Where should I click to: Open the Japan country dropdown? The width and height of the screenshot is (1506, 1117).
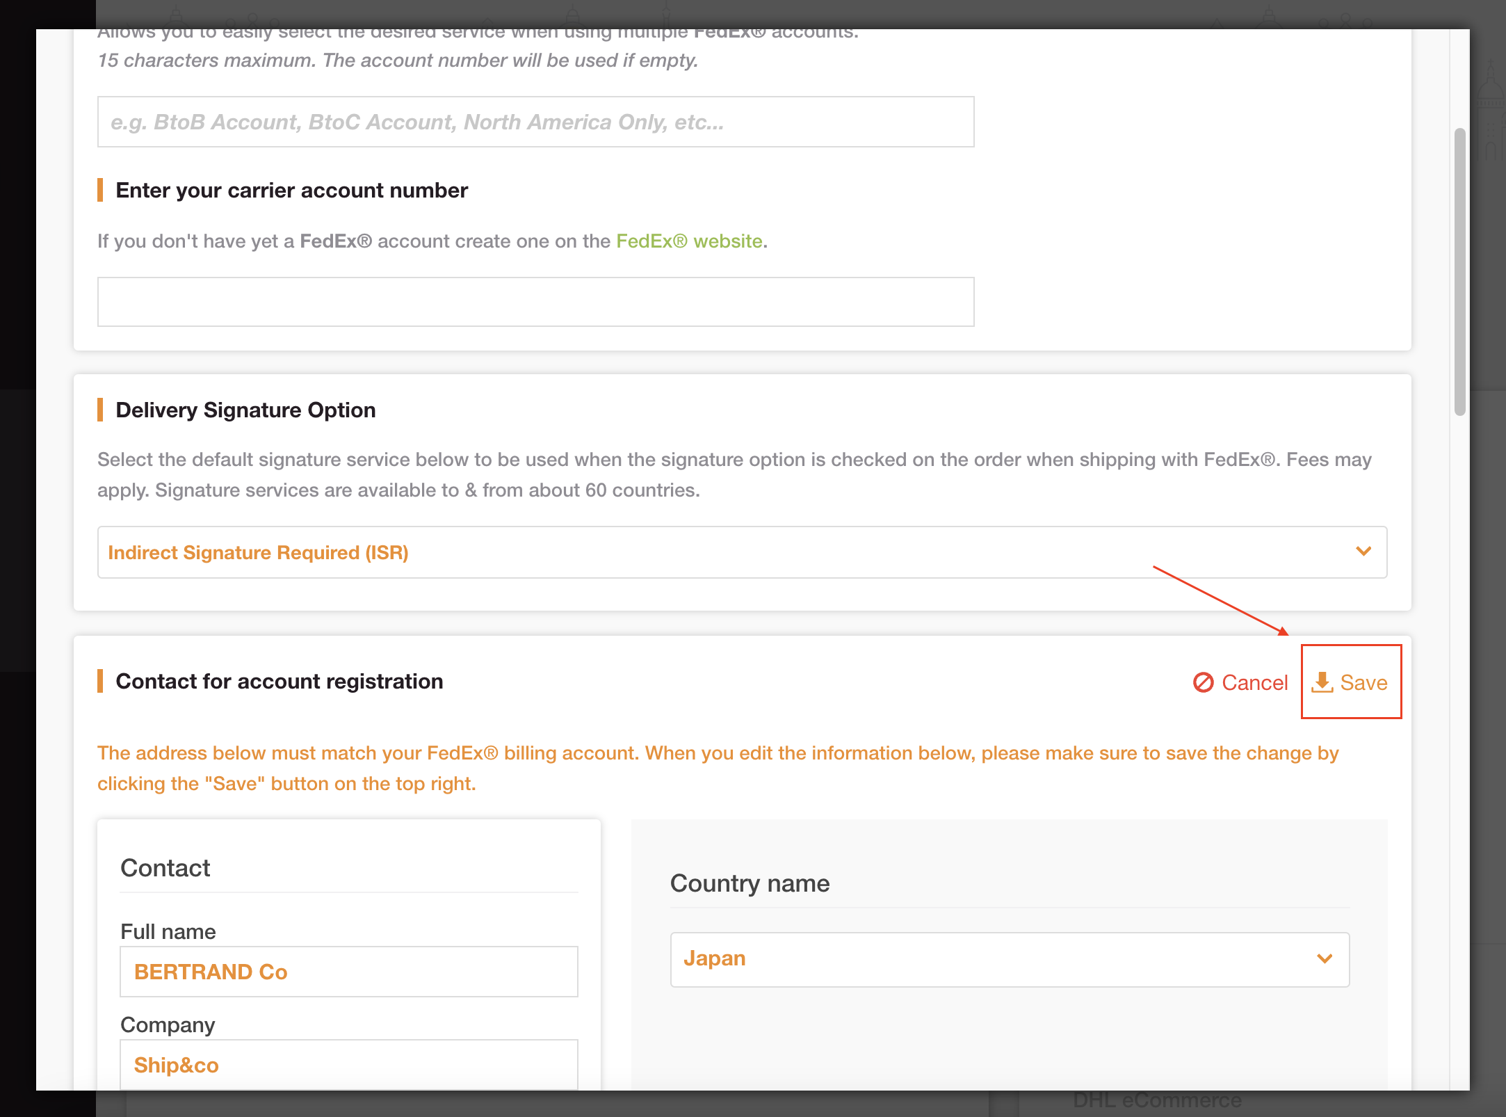pyautogui.click(x=1010, y=959)
